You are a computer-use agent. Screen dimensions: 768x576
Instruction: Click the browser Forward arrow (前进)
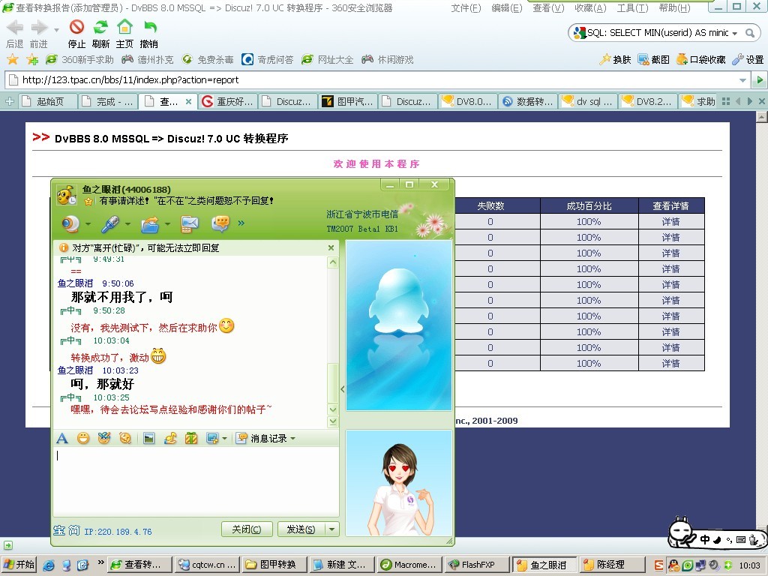point(39,28)
